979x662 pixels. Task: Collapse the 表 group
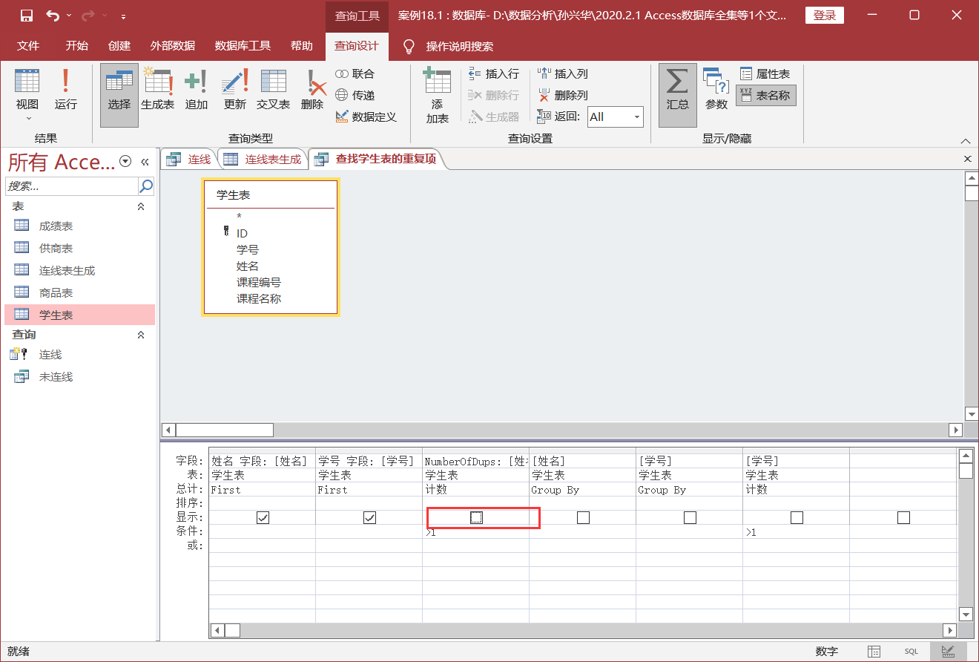click(x=141, y=207)
